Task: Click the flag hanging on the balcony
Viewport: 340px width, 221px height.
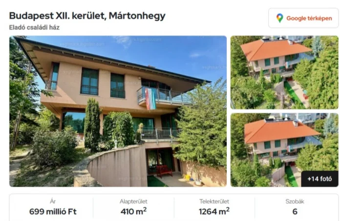Action: (150, 99)
